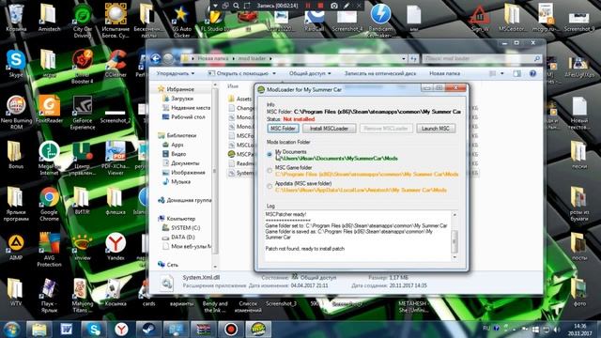Screen dimensions: 601x338
Task: Open GeForce Experience desktop shortcut
Action: point(83,113)
